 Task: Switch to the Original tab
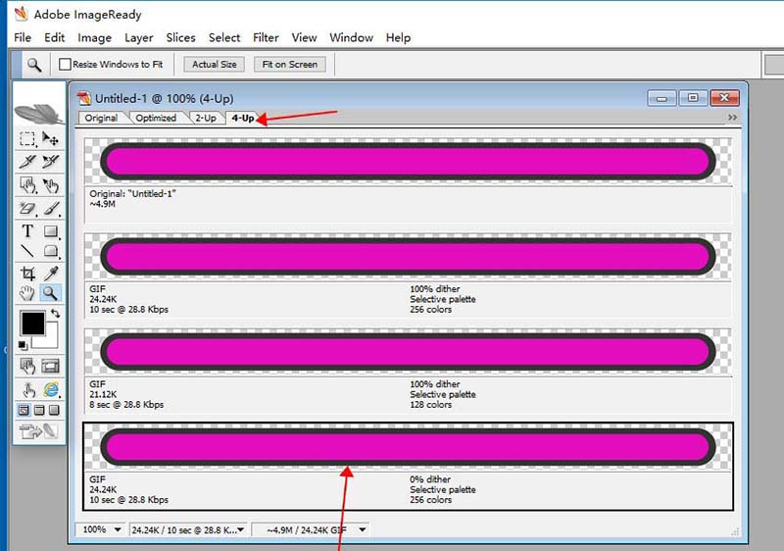[x=101, y=118]
